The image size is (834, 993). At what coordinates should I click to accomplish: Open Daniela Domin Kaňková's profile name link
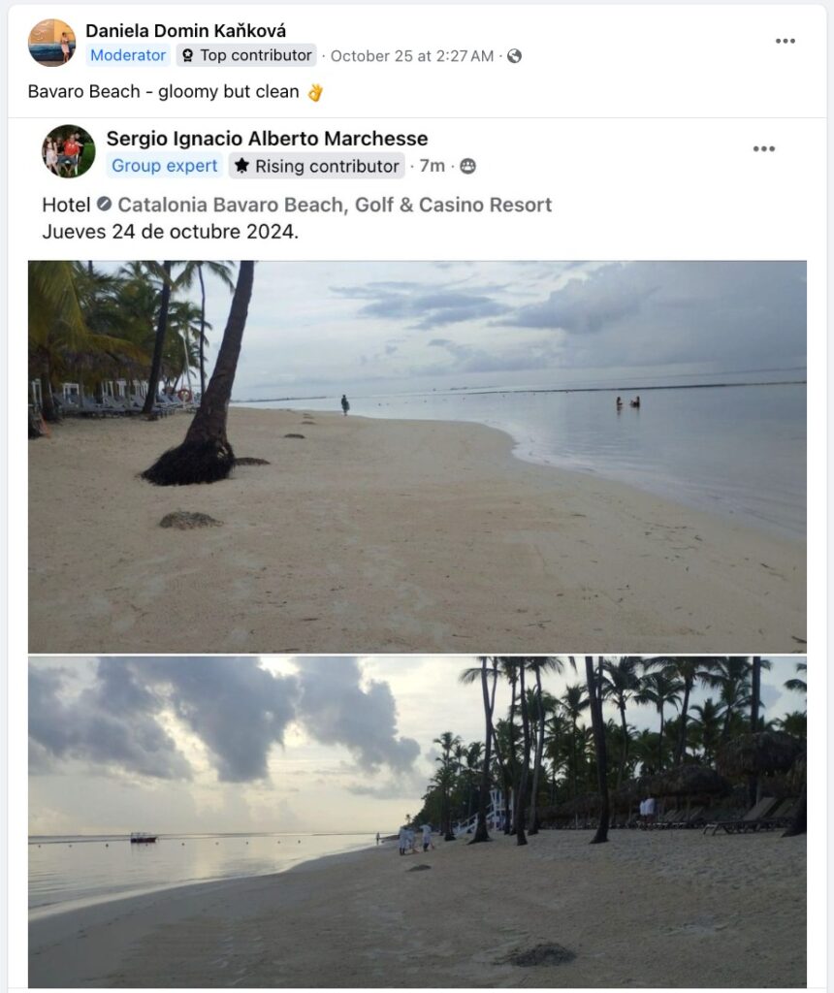point(185,31)
